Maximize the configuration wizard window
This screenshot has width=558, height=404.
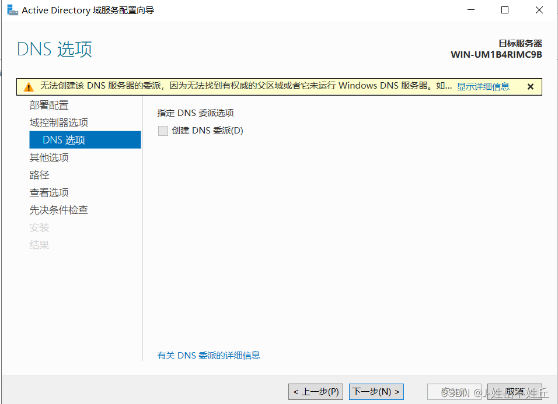point(505,10)
